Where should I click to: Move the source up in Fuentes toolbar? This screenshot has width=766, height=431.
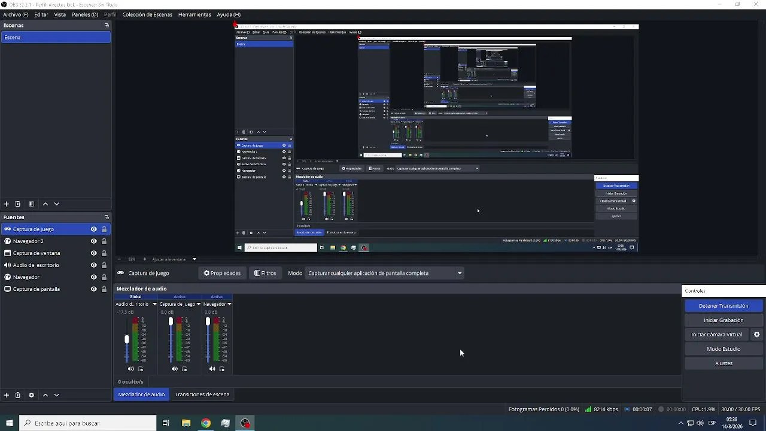point(45,395)
